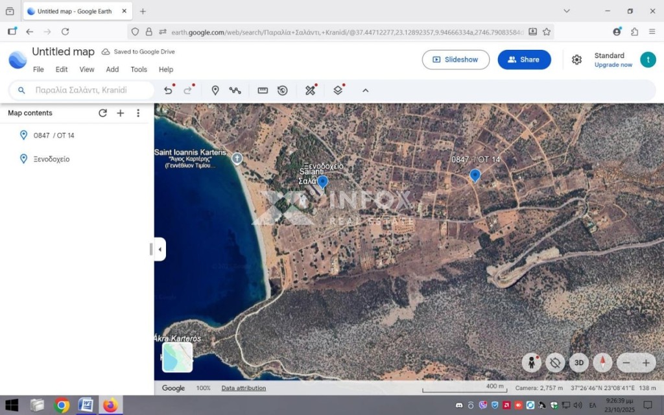This screenshot has height=415, width=664.
Task: Click the Upgrade now link
Action: pos(613,65)
